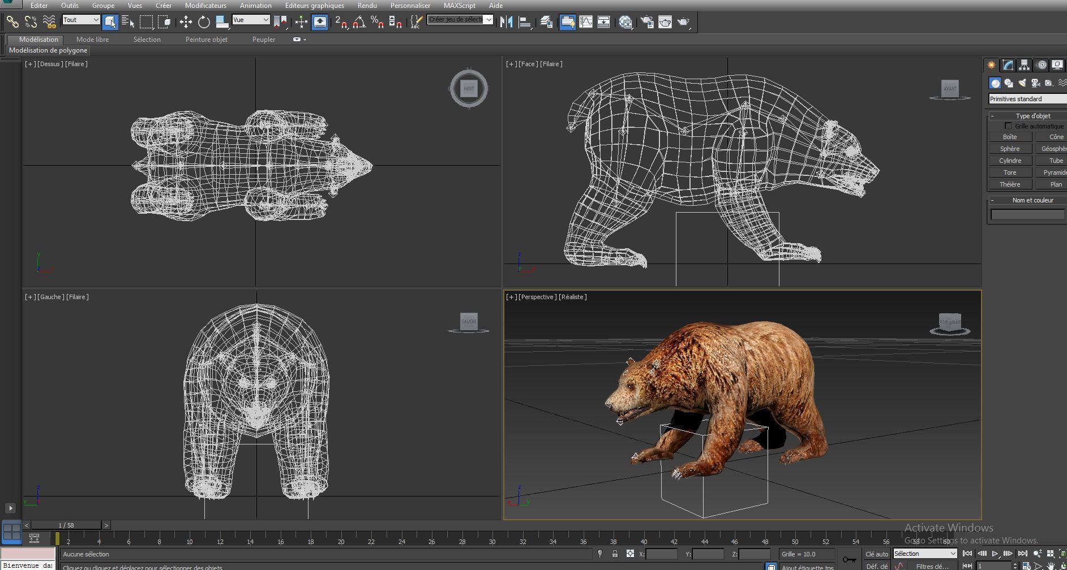Toggle the Selection Lock padlock

click(615, 554)
